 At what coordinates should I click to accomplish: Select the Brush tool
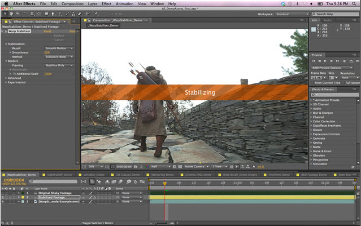(x=67, y=14)
